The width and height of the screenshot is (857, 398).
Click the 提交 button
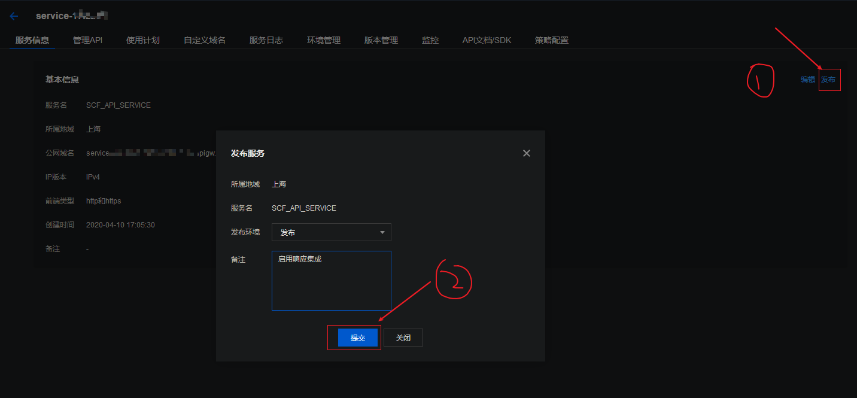point(358,338)
